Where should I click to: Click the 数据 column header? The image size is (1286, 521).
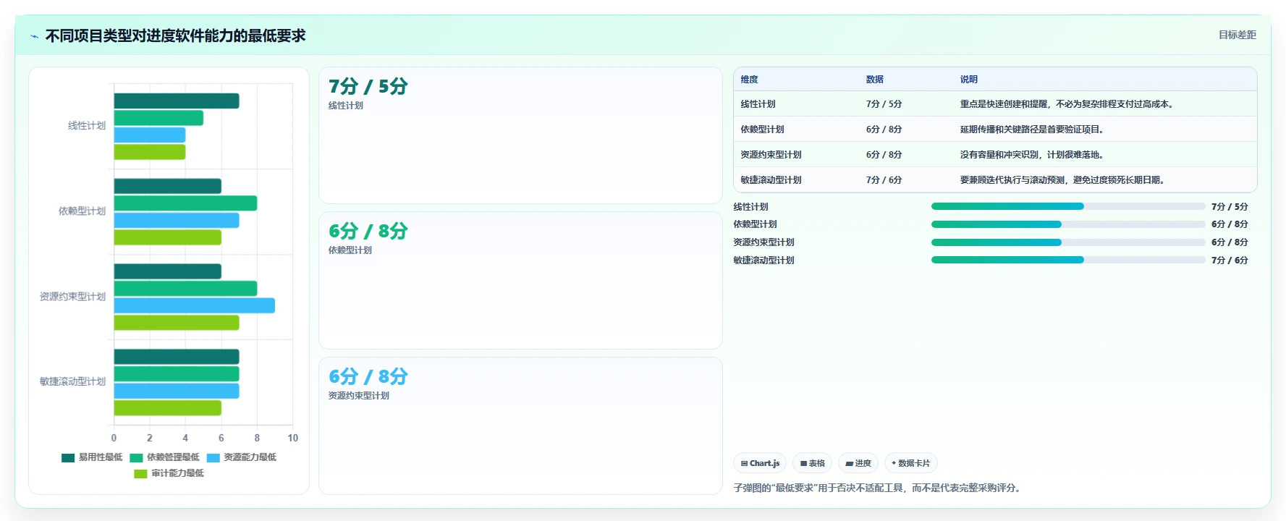[x=875, y=80]
